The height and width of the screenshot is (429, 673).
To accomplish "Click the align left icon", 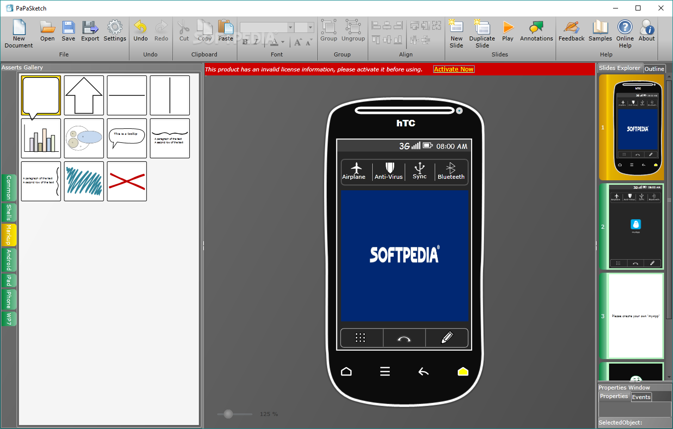I will pos(376,25).
